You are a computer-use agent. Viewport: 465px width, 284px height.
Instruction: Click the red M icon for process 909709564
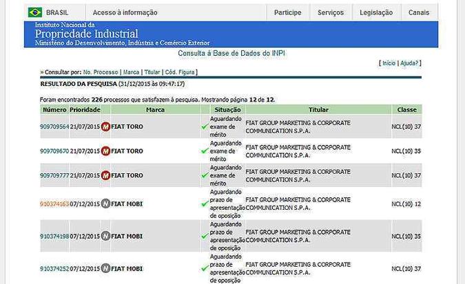[105, 127]
